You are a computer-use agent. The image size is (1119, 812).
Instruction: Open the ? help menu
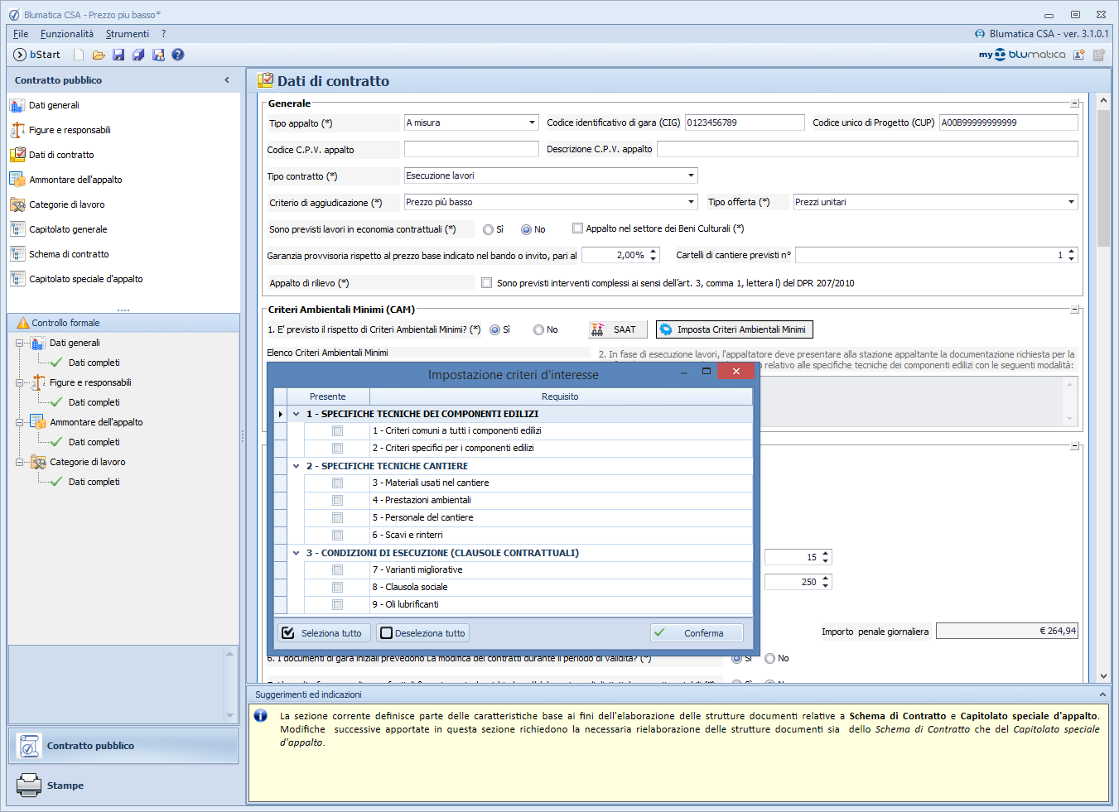(164, 34)
